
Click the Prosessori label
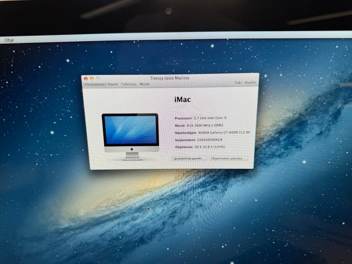point(183,118)
